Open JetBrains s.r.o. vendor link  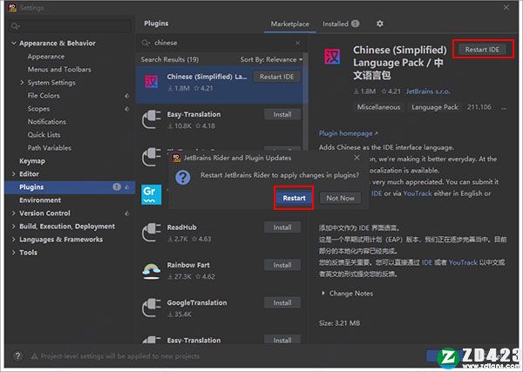[428, 91]
